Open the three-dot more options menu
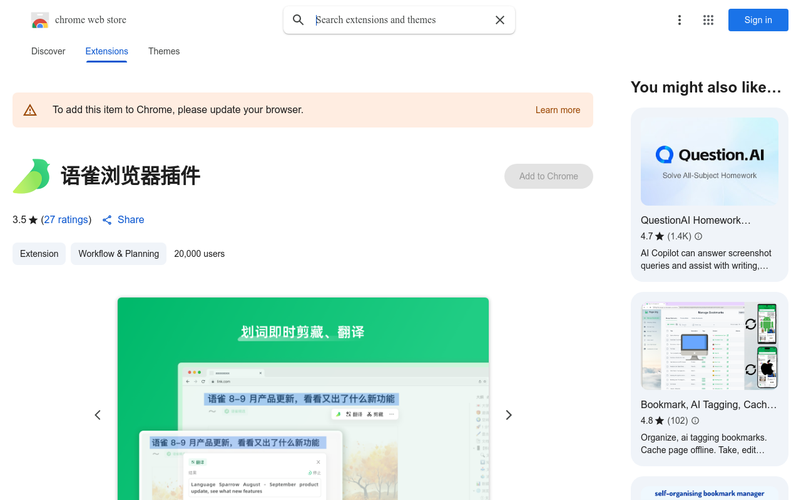 [x=680, y=20]
